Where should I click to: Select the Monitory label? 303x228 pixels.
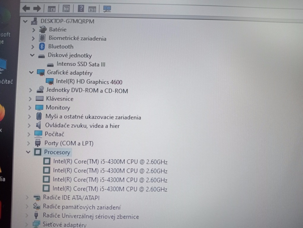point(58,107)
